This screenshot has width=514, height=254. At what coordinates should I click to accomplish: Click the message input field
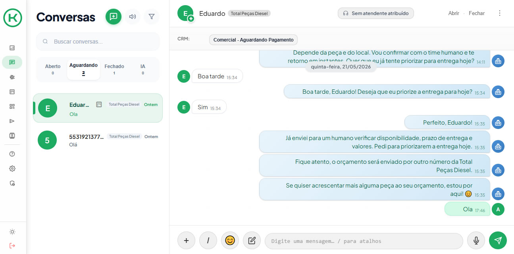coord(364,241)
